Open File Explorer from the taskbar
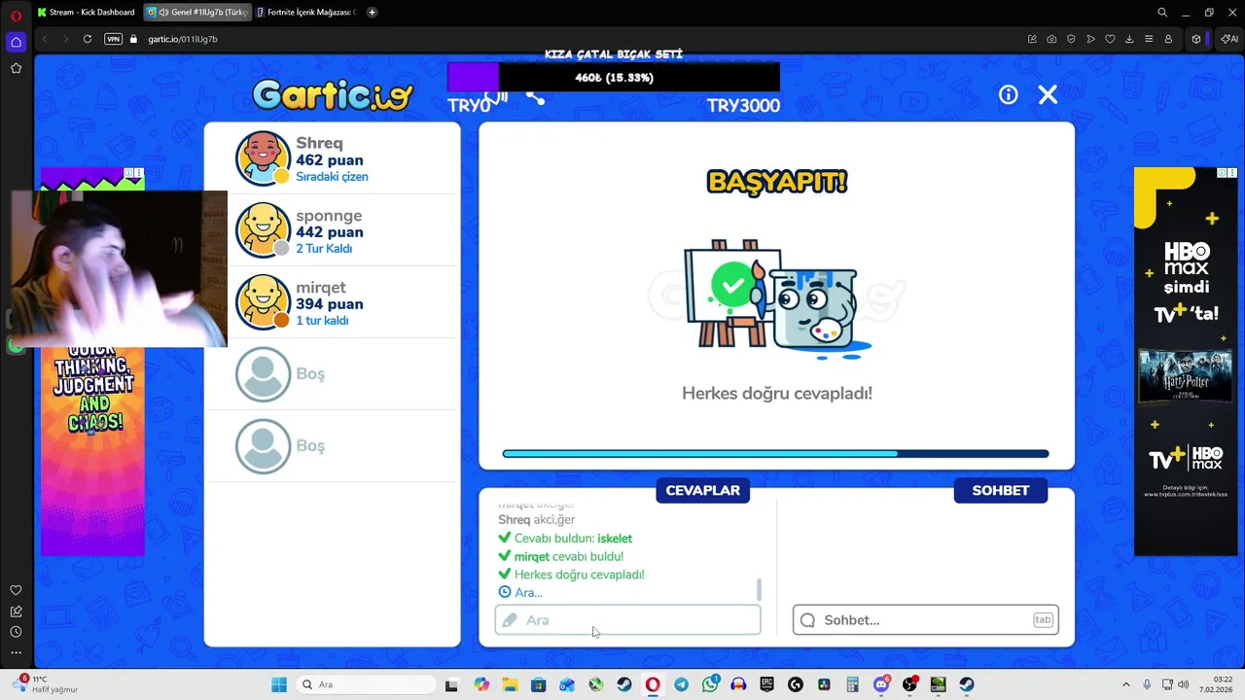1245x700 pixels. pyautogui.click(x=510, y=684)
